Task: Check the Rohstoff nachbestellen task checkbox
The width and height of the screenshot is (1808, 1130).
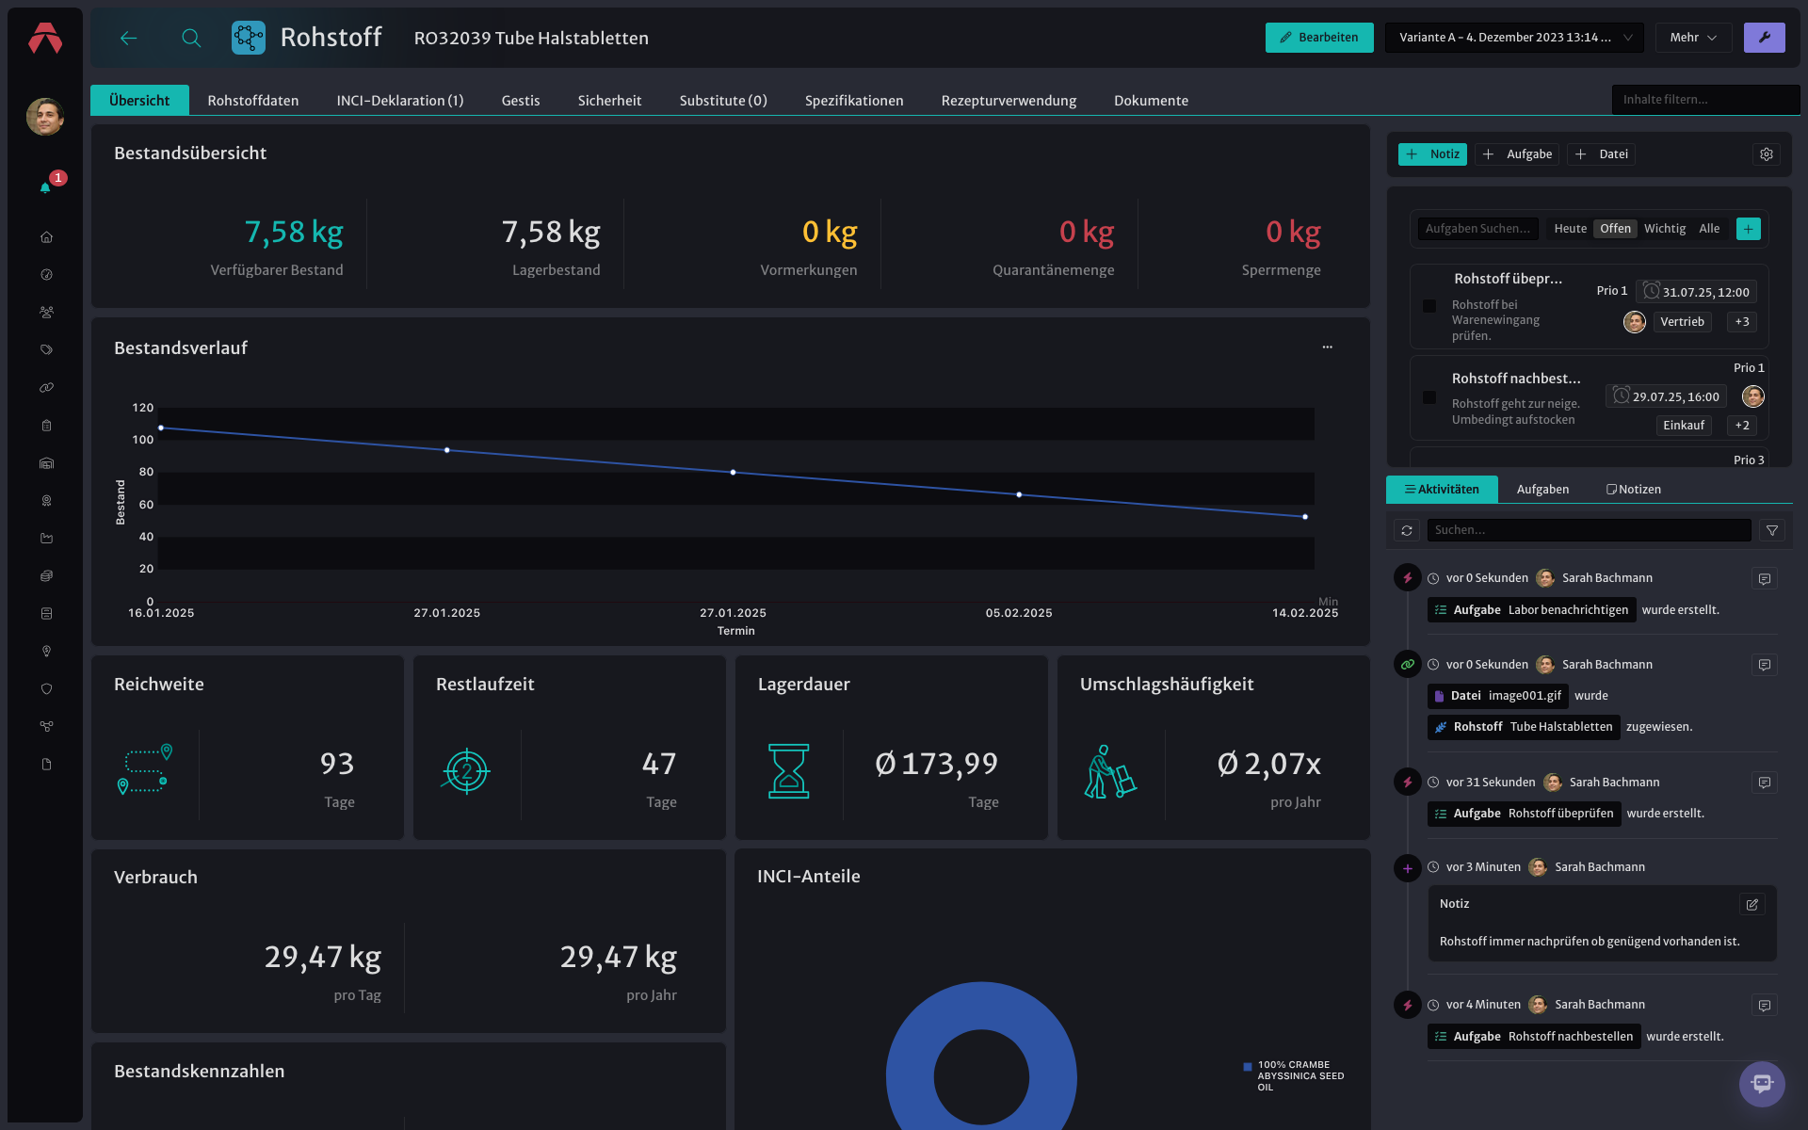Action: pos(1429,397)
